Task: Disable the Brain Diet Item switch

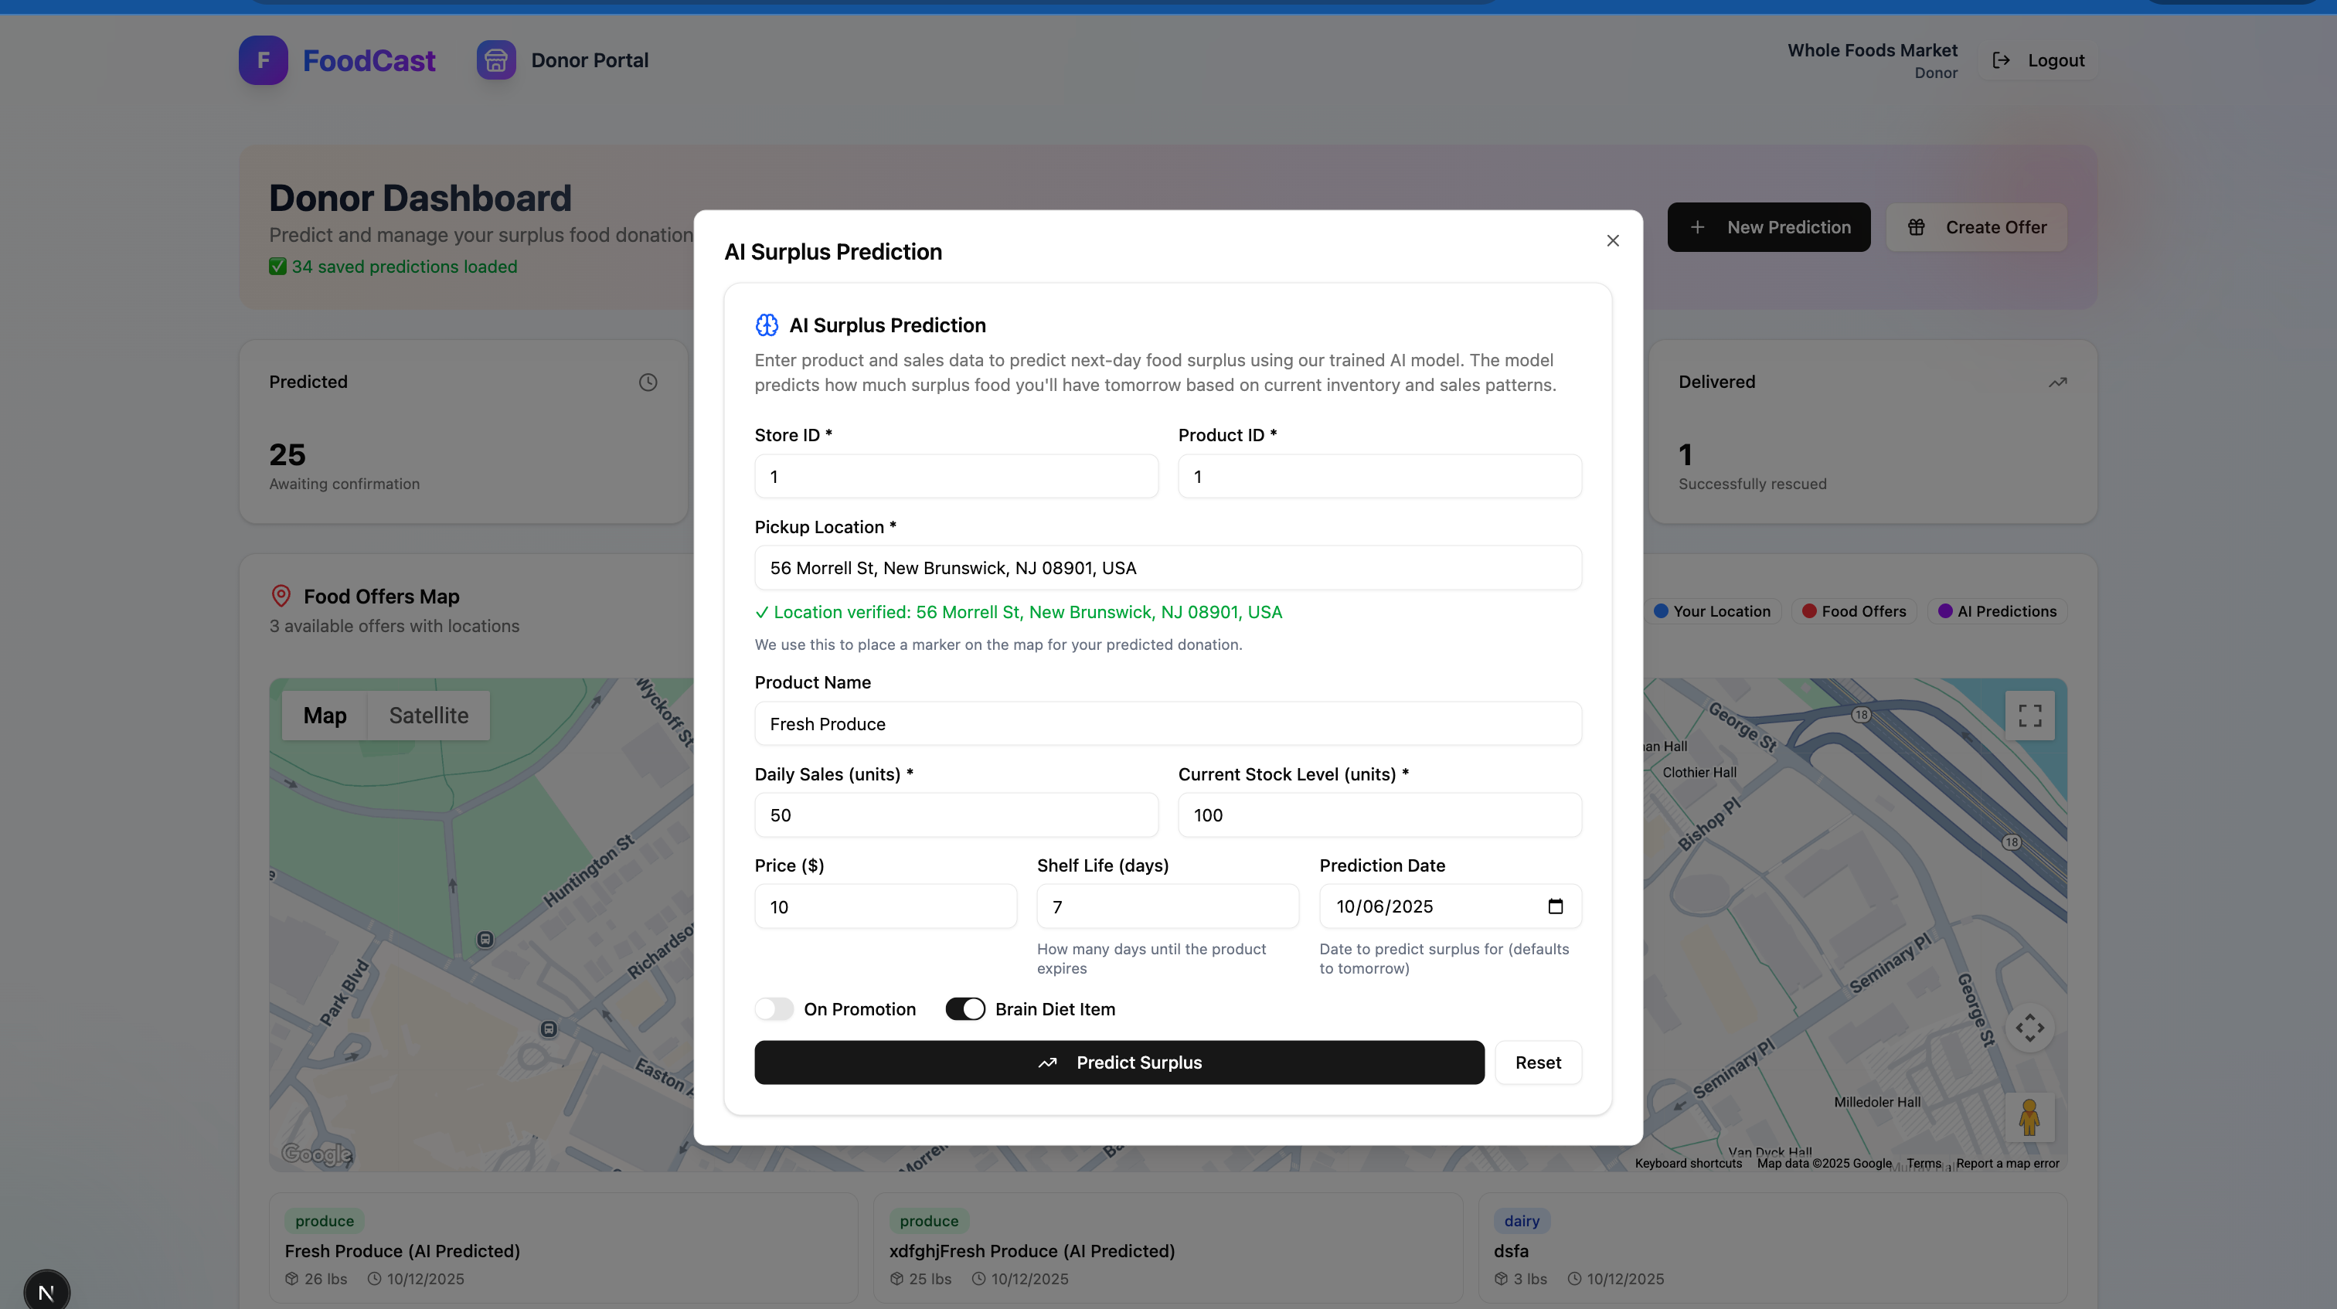Action: click(x=964, y=1008)
